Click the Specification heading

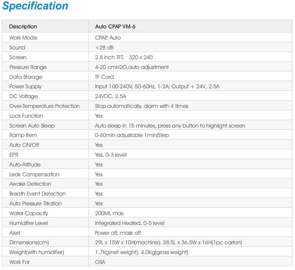click(35, 6)
